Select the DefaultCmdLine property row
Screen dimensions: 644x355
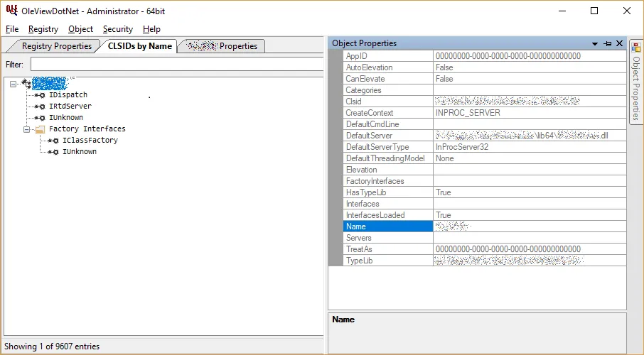click(x=485, y=124)
